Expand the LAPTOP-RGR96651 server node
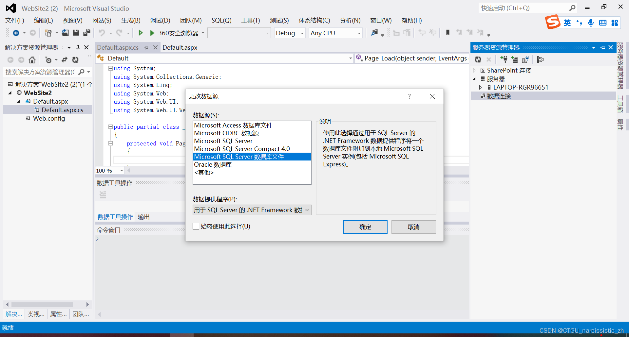The width and height of the screenshot is (629, 337). tap(480, 87)
